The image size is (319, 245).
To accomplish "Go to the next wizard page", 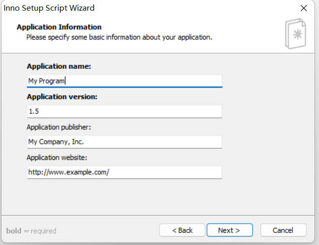I will point(230,230).
